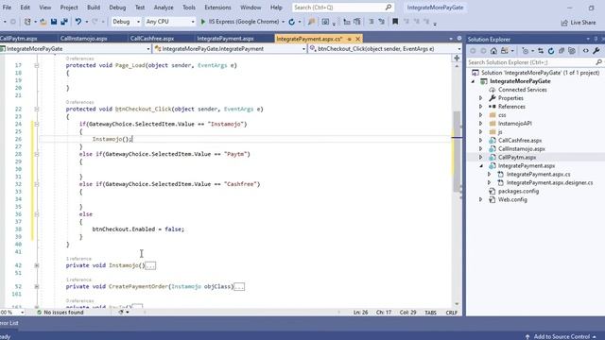Expand collapsed Instamojo() method at line 42

(x=37, y=265)
